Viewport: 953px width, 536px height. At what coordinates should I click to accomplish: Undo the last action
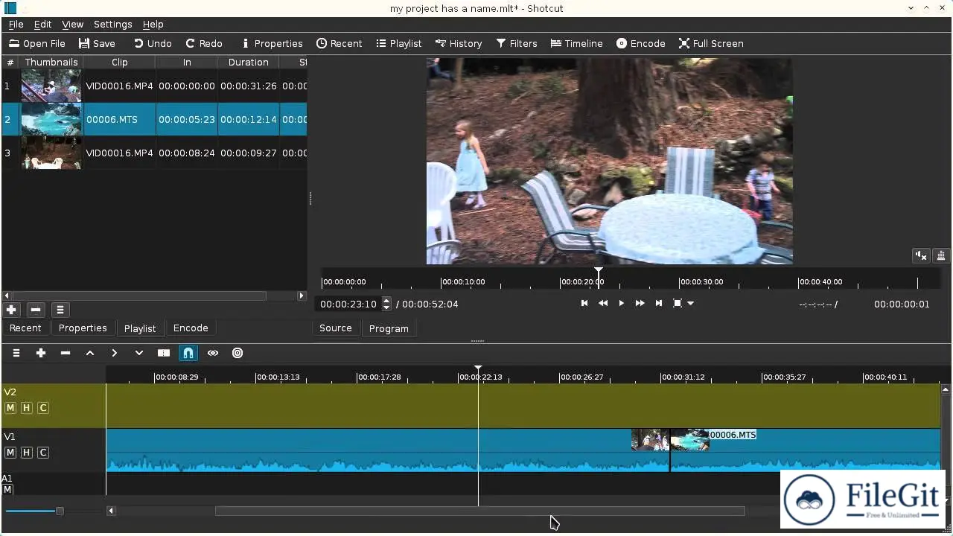[x=152, y=43]
